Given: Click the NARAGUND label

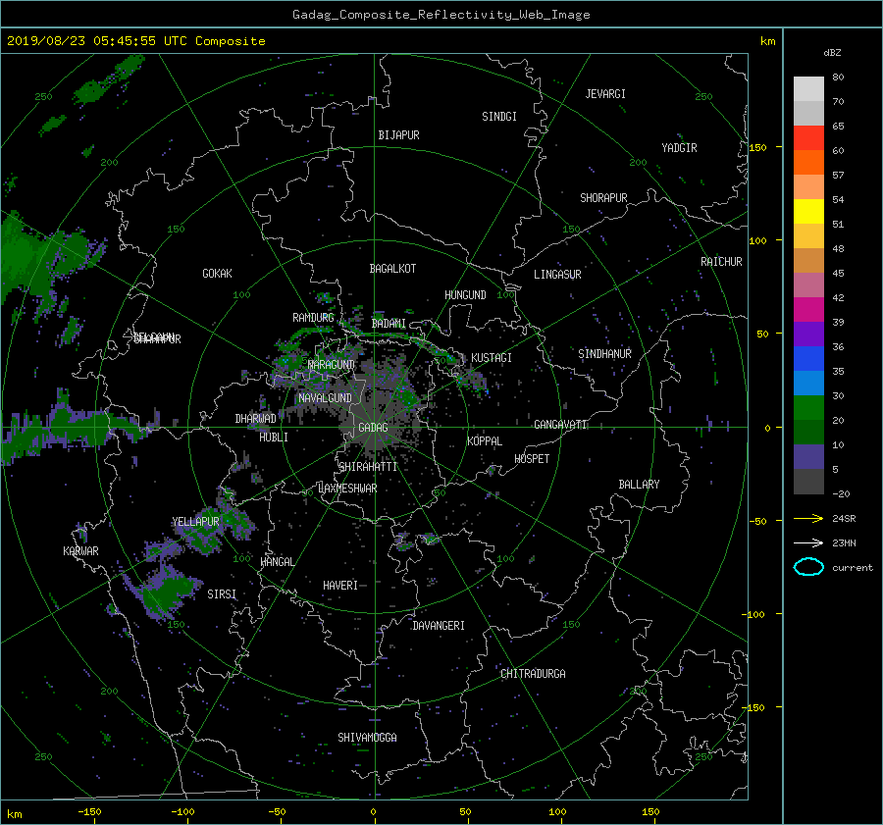Looking at the screenshot, I should [332, 365].
